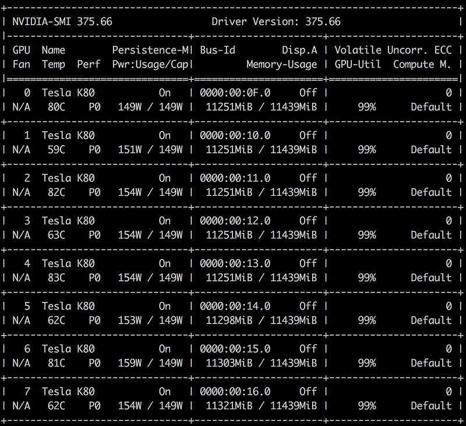Select the "GPU-Util" header text

pos(358,64)
